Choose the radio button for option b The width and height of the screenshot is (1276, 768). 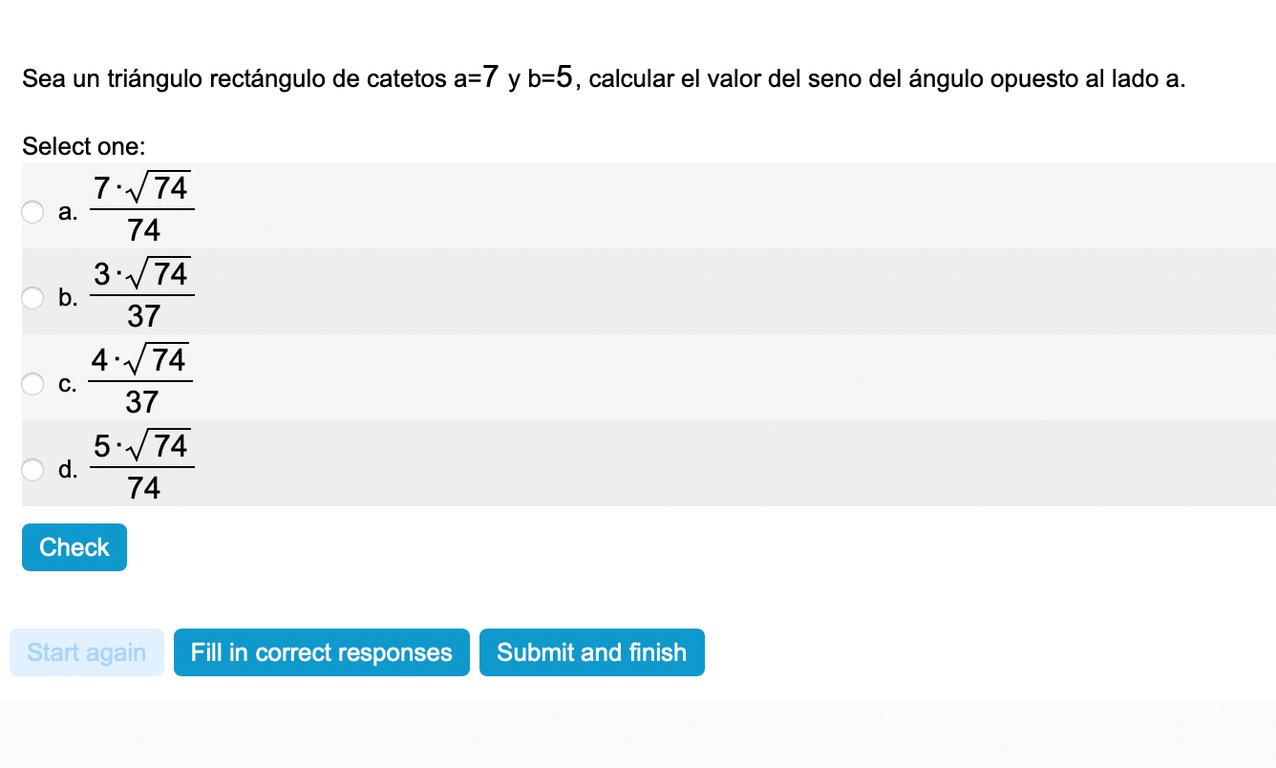[x=33, y=298]
